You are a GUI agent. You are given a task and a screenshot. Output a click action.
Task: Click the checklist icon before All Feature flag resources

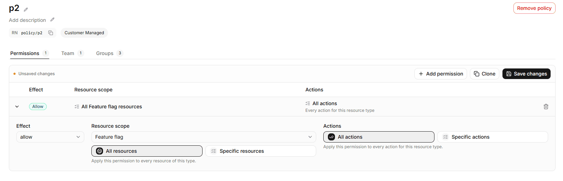tap(77, 107)
